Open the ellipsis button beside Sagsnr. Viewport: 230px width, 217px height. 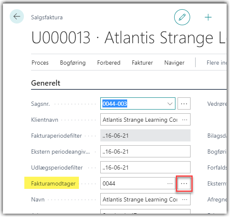coord(184,104)
